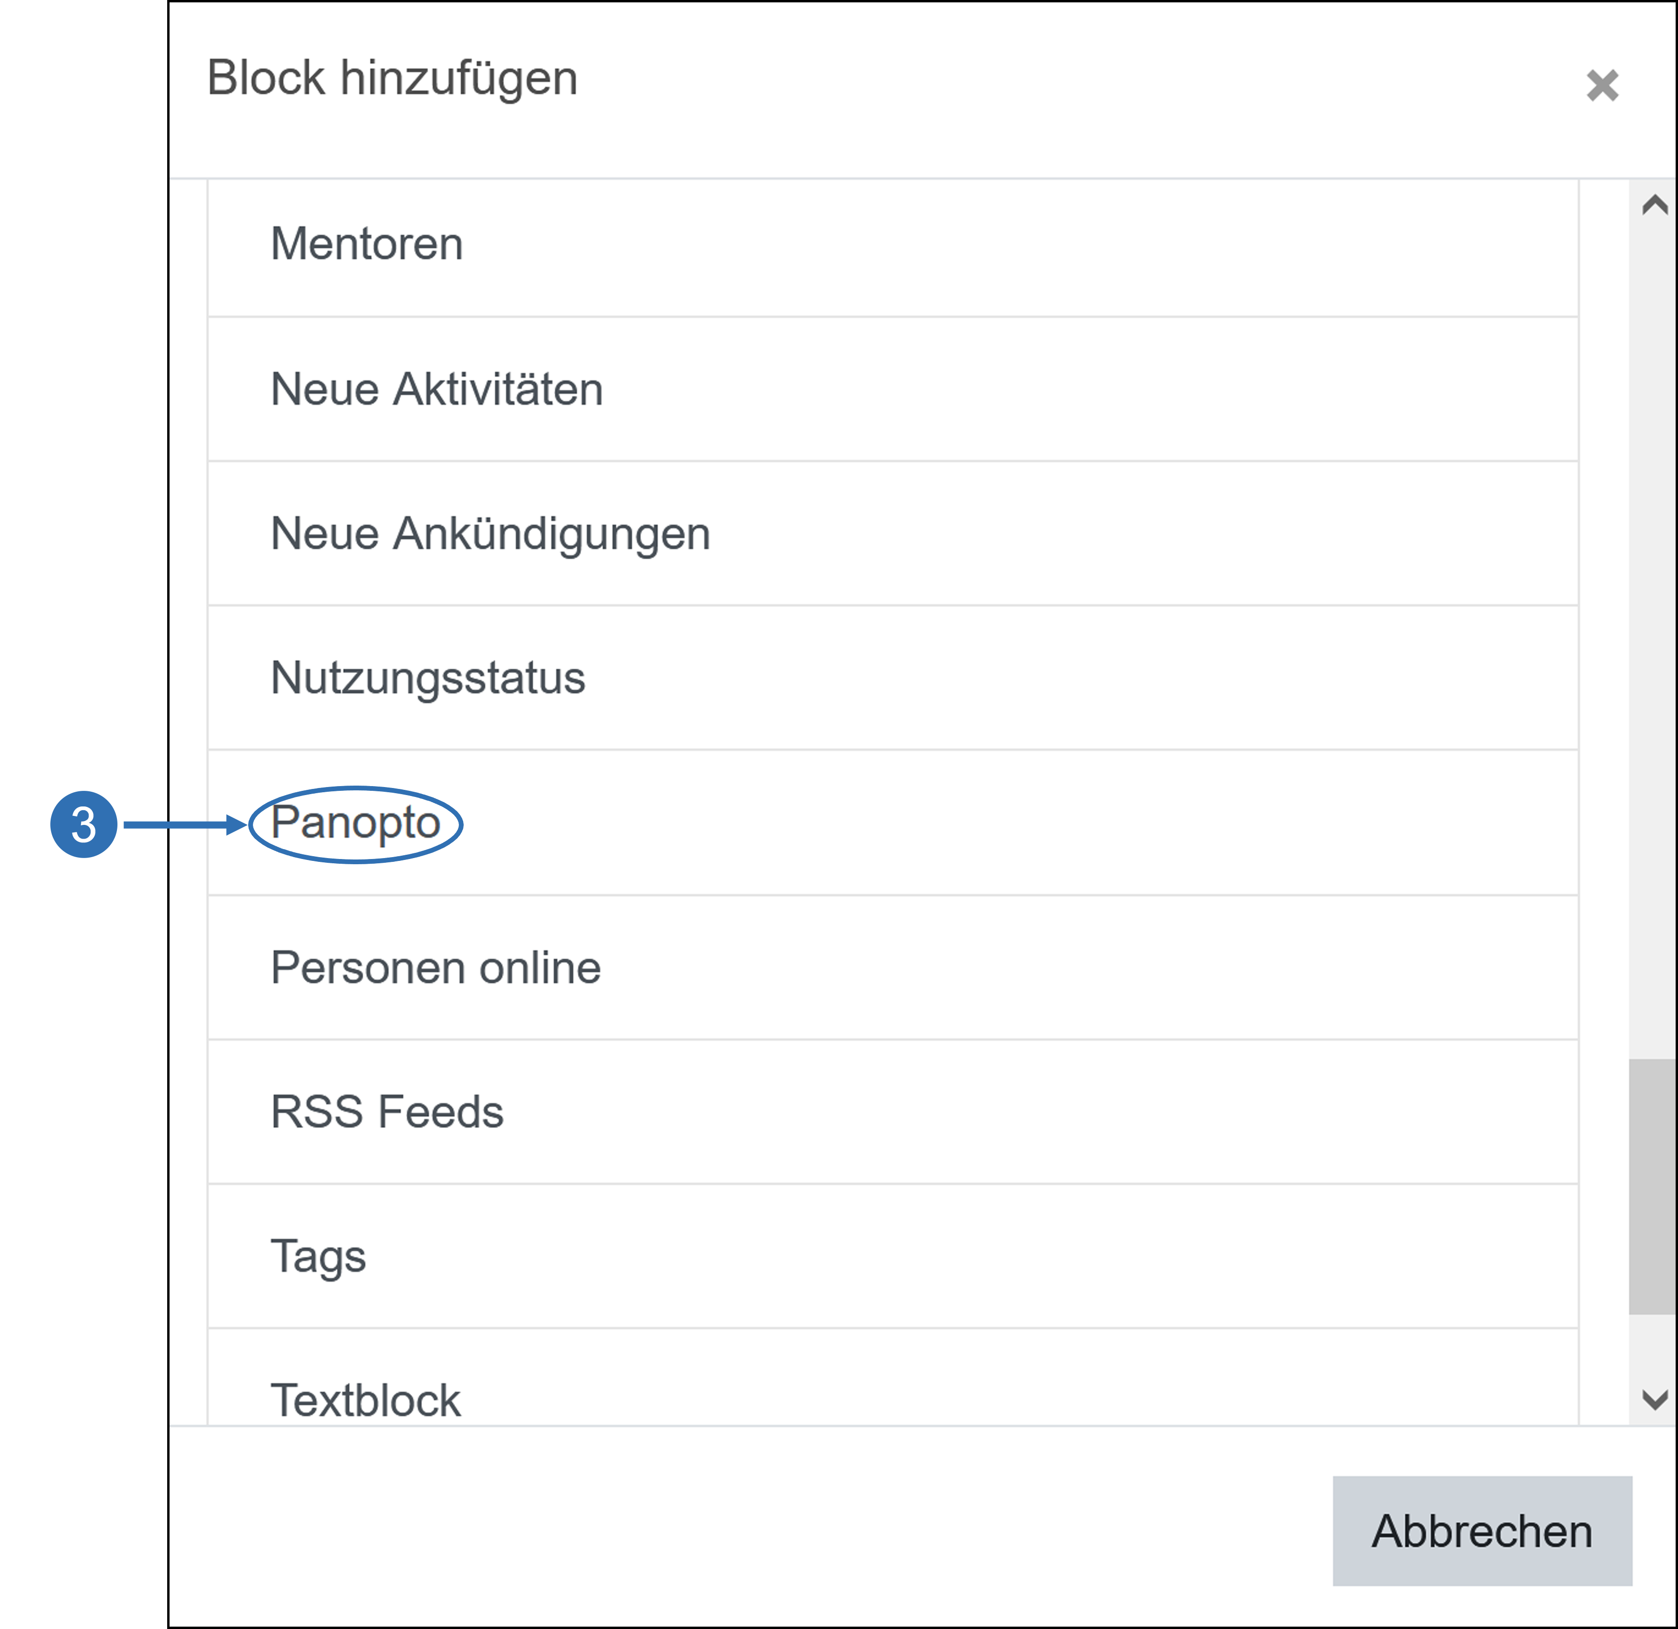The image size is (1678, 1629).
Task: Add the Neue Aktivitäten block
Action: pyautogui.click(x=893, y=389)
